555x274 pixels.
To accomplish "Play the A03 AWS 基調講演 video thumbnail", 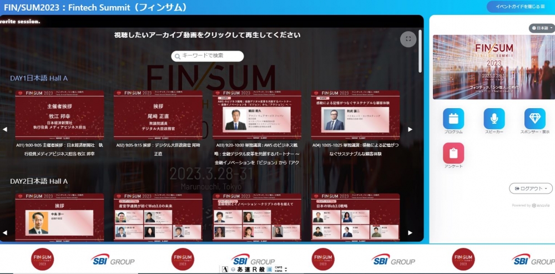I will 256,115.
